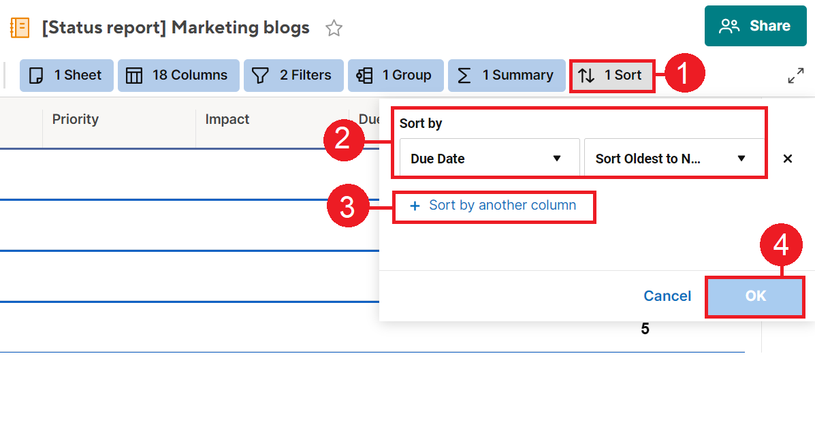Screen dimensions: 815x437
Task: Click the Sheet icon on the 1 Sheet button
Action: click(35, 75)
